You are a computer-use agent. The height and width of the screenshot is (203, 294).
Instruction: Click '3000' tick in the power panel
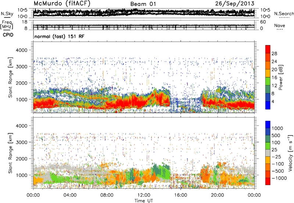(x=22, y=67)
